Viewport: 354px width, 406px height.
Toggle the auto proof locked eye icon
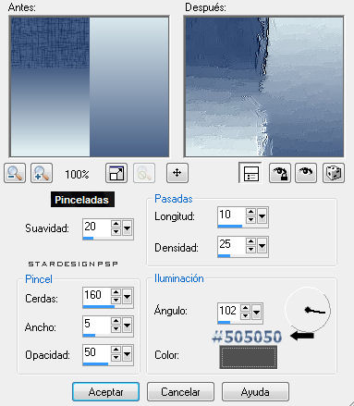280,173
